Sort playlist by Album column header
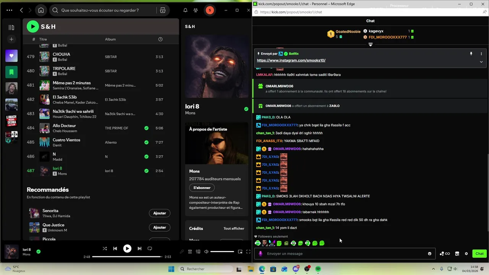489x275 pixels. coord(110,39)
